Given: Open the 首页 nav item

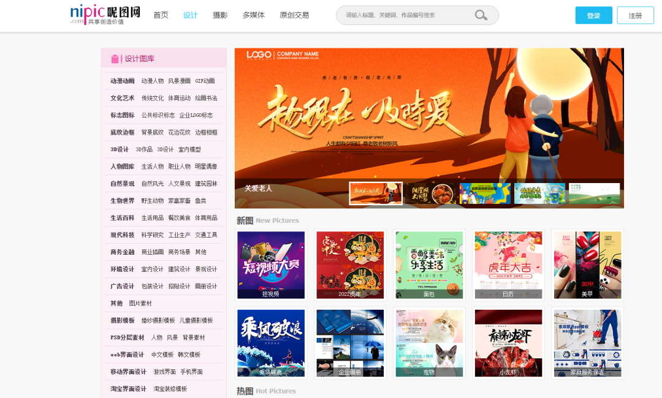Looking at the screenshot, I should point(161,15).
